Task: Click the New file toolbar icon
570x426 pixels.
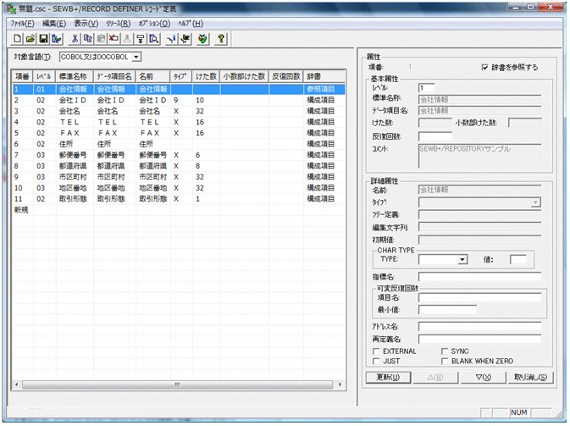Action: coord(19,39)
